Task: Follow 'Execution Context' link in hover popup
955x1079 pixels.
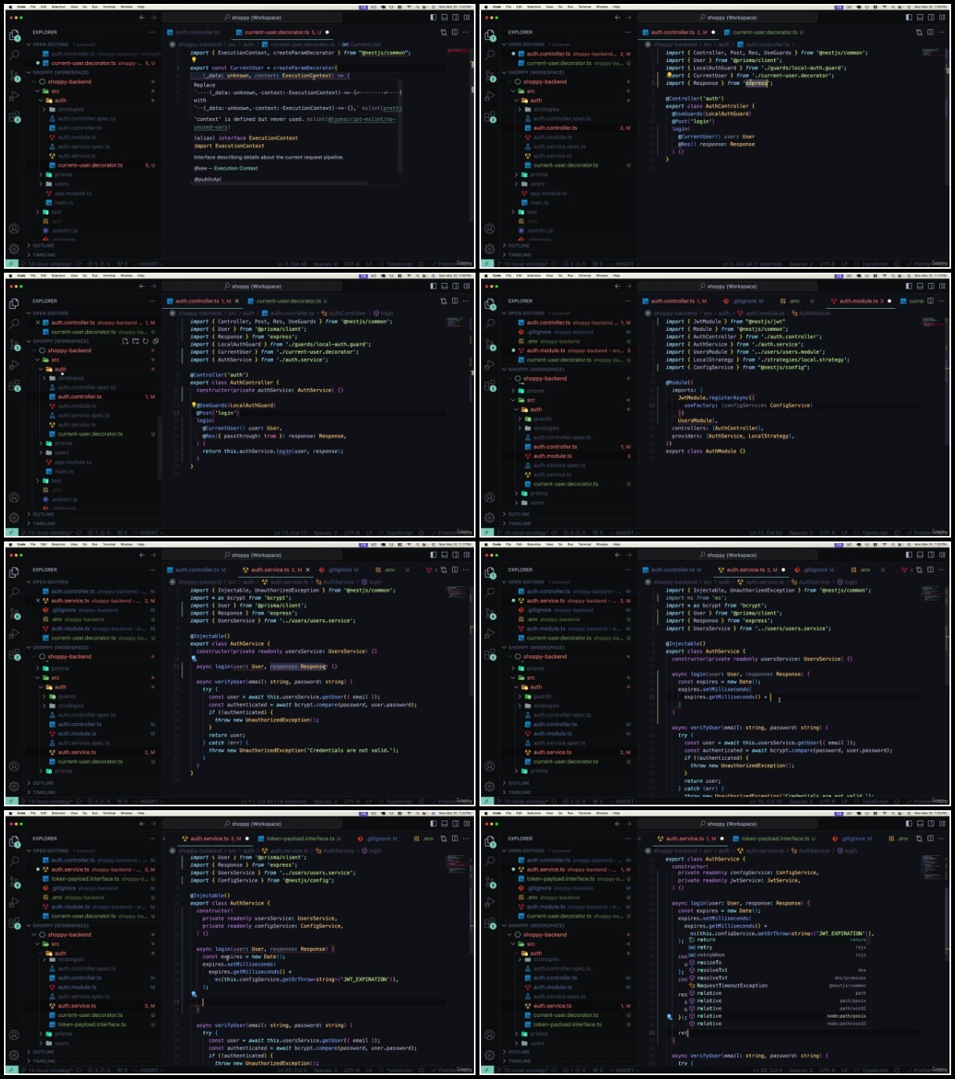Action: (x=236, y=168)
